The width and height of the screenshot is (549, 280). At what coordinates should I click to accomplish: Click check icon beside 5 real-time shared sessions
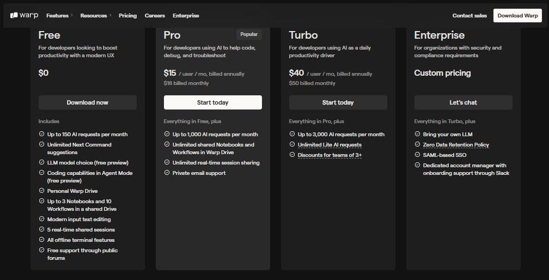click(41, 229)
